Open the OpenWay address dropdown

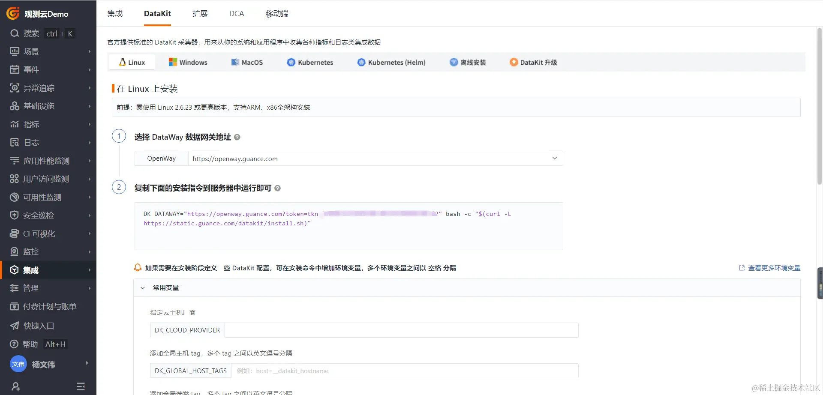point(375,159)
